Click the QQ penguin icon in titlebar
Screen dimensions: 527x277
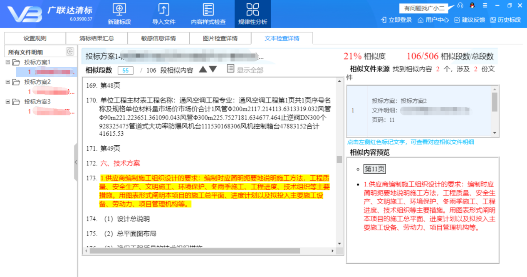coord(472,5)
